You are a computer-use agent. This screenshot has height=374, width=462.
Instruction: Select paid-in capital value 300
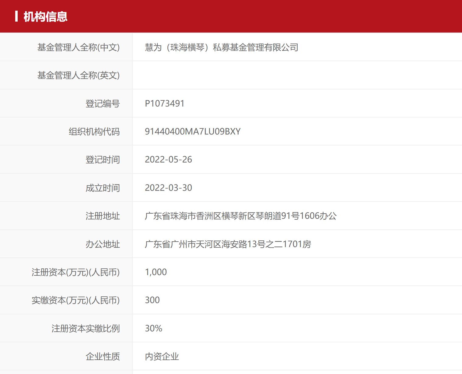click(x=152, y=300)
